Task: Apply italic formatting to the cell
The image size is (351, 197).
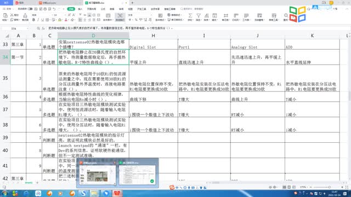Action: tap(38, 20)
